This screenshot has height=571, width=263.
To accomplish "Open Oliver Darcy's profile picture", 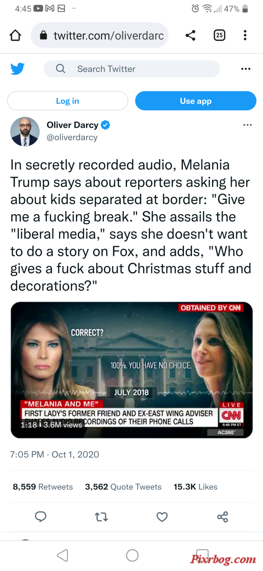I will (25, 132).
